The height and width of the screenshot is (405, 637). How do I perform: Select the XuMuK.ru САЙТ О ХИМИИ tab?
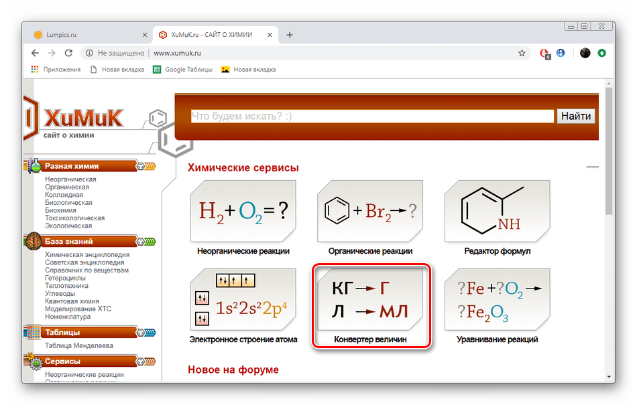(215, 35)
